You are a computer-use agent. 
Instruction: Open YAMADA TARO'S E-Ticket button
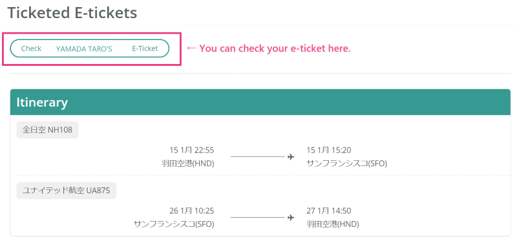point(90,48)
